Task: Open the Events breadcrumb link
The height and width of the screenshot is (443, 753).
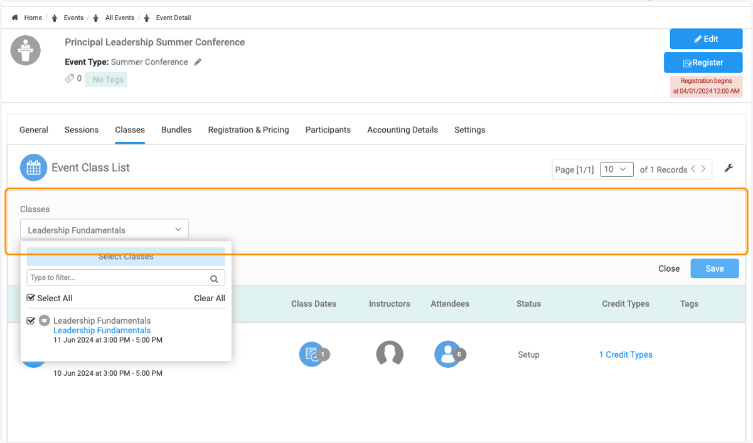Action: click(73, 18)
